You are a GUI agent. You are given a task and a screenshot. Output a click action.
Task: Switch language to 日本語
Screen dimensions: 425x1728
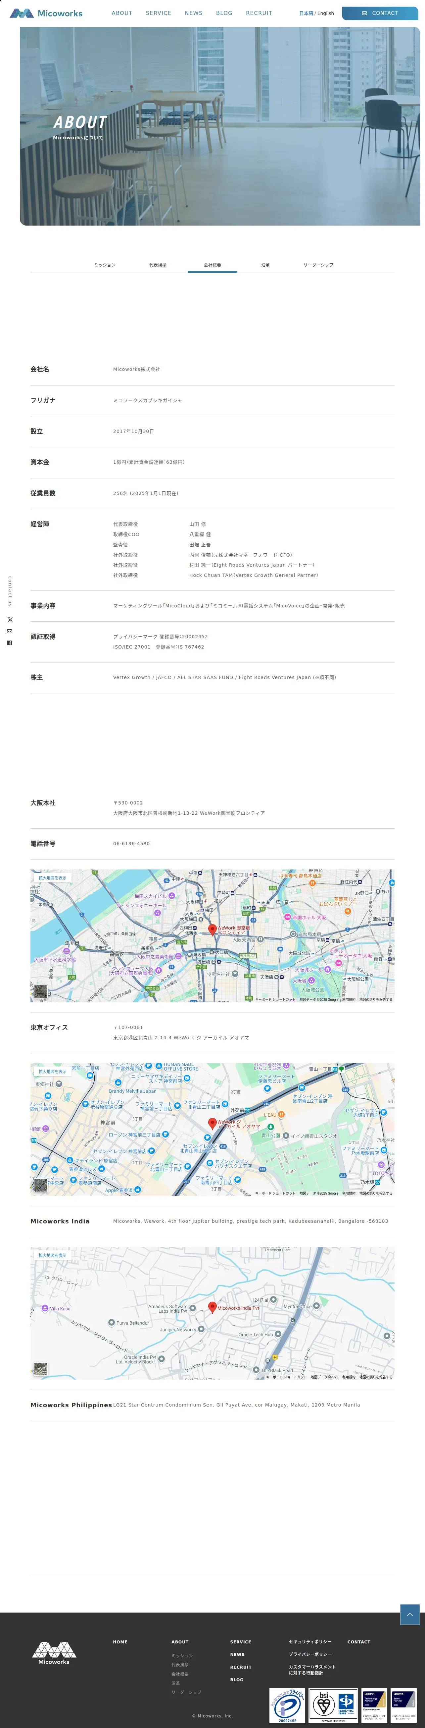tap(306, 13)
